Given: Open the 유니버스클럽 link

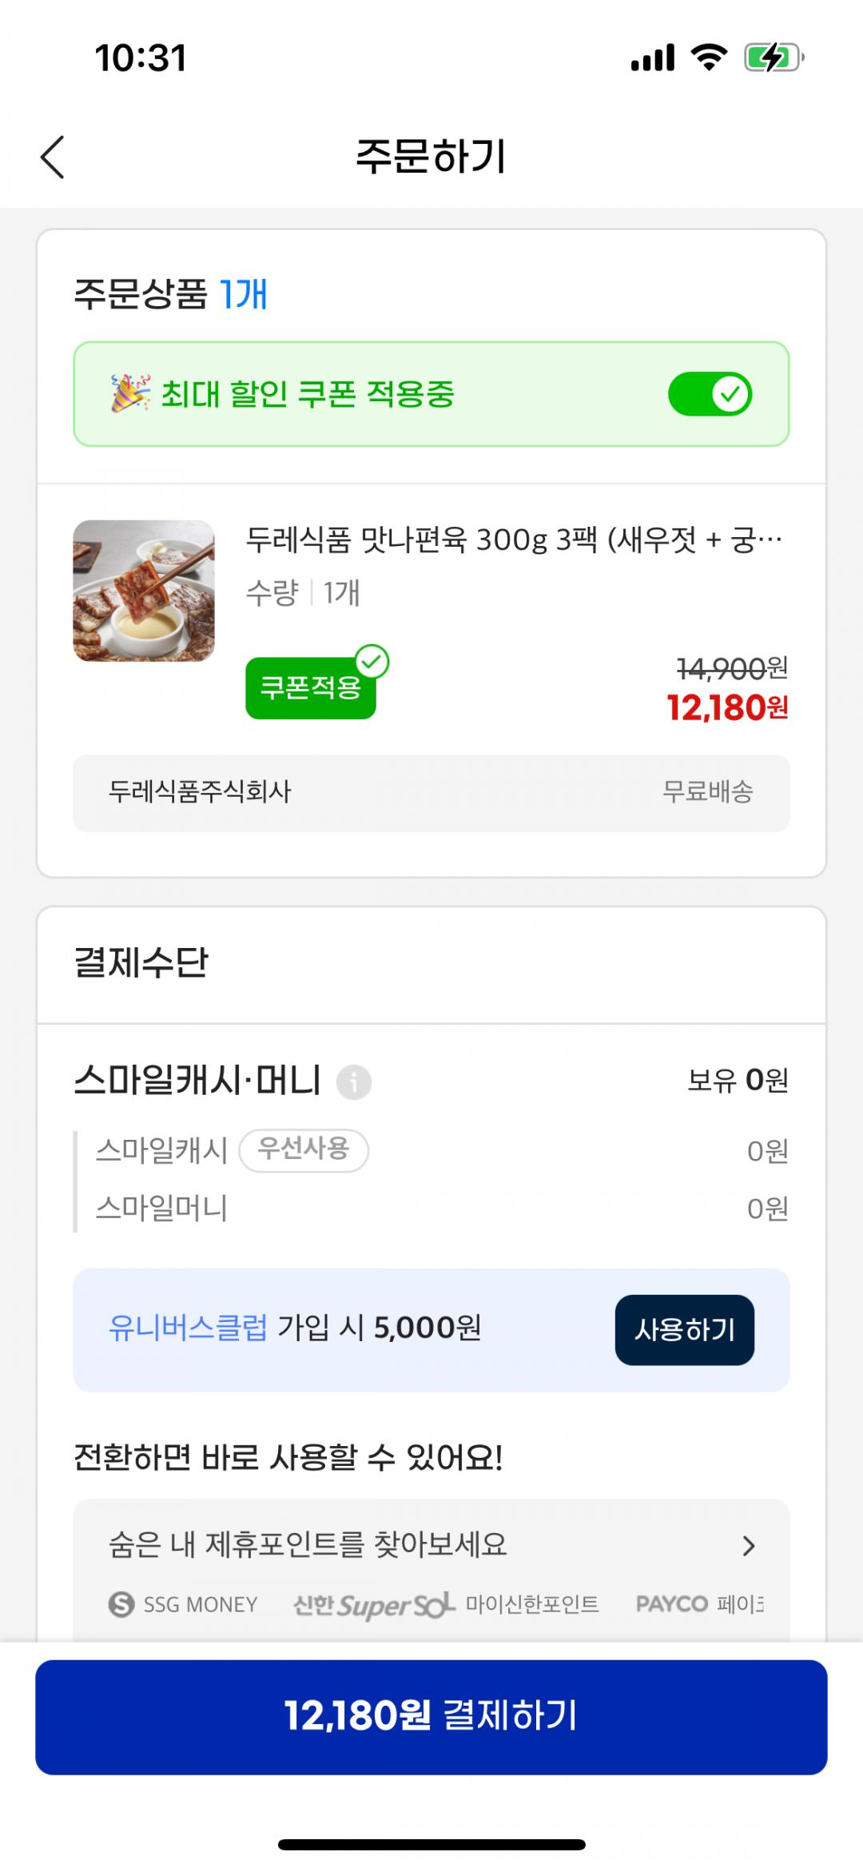Looking at the screenshot, I should (188, 1328).
